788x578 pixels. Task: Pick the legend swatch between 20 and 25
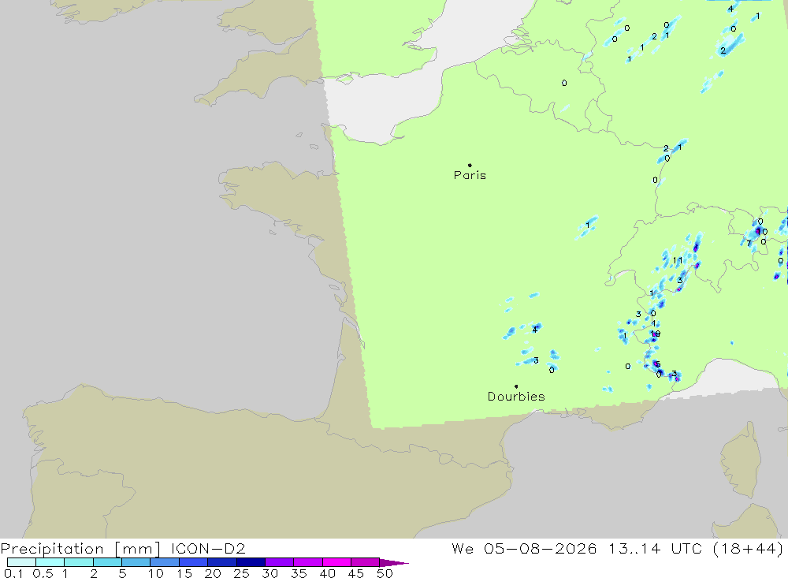222,562
